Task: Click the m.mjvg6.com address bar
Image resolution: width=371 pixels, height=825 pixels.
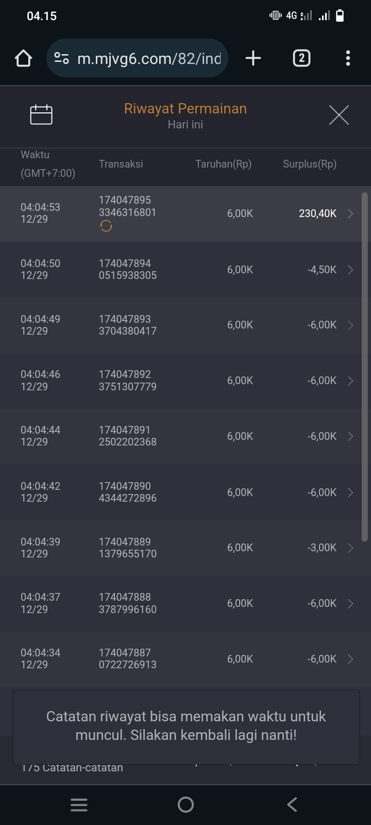Action: click(x=148, y=58)
